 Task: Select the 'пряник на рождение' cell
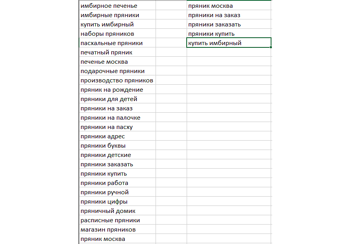click(112, 90)
